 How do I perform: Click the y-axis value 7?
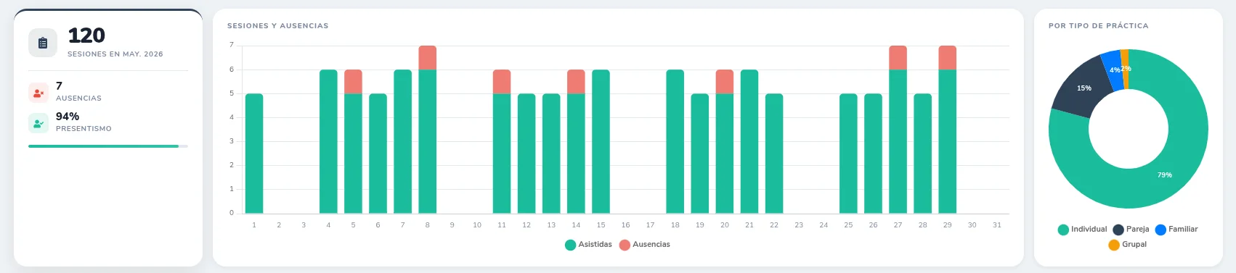pos(232,45)
